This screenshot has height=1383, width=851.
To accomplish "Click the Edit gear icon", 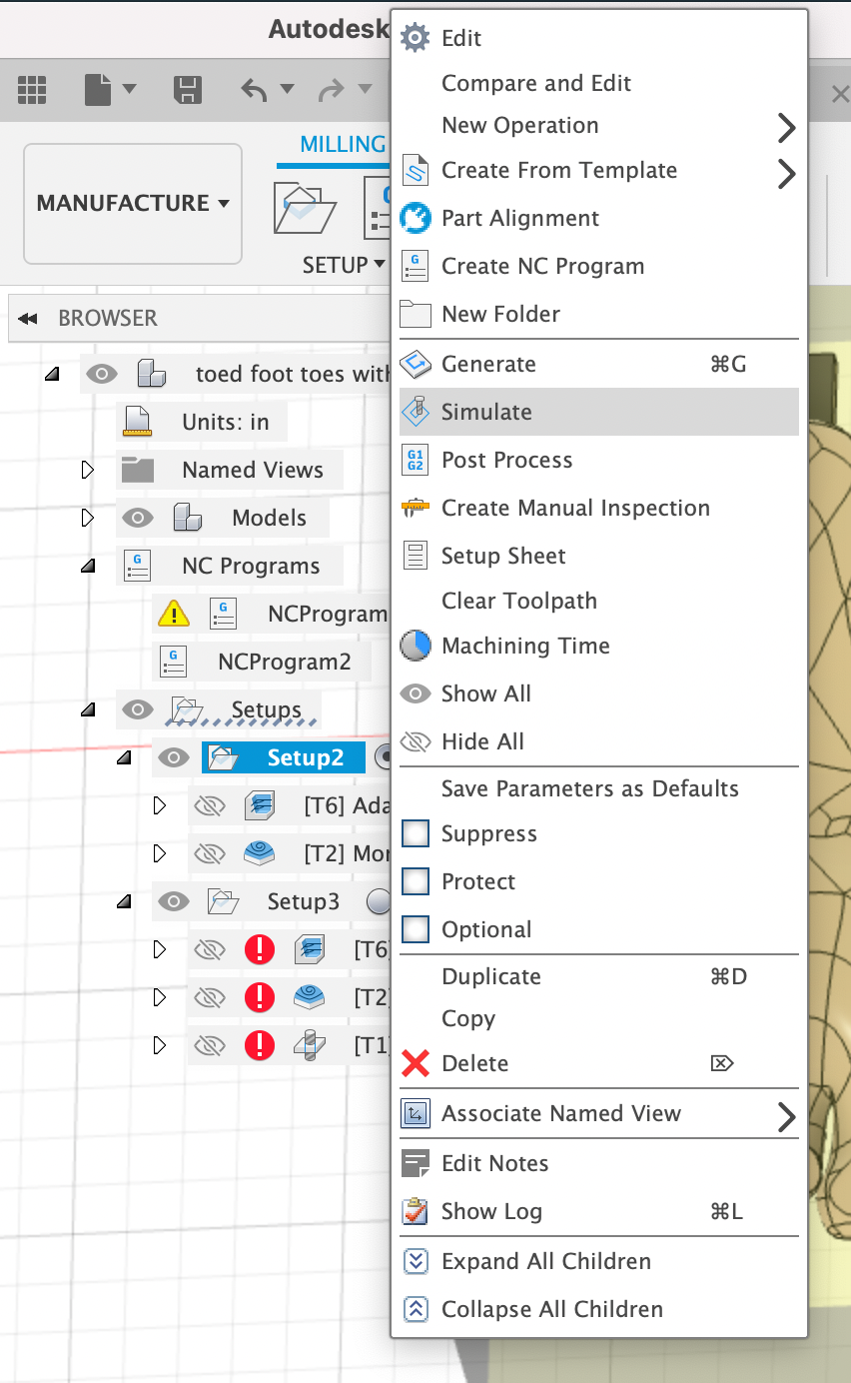I will pos(416,37).
